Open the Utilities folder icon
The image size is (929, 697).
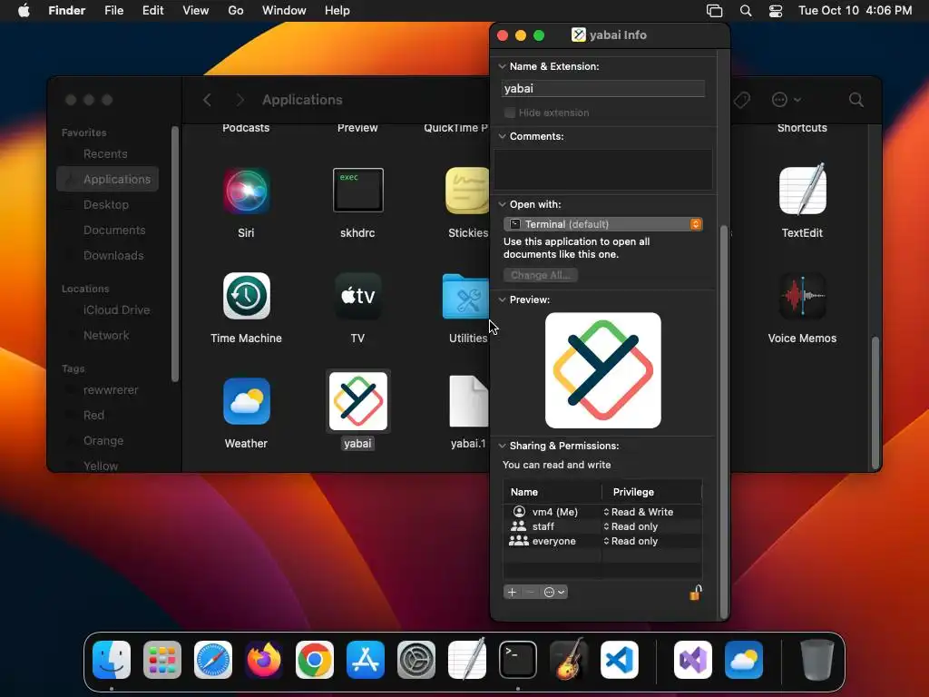pyautogui.click(x=465, y=297)
